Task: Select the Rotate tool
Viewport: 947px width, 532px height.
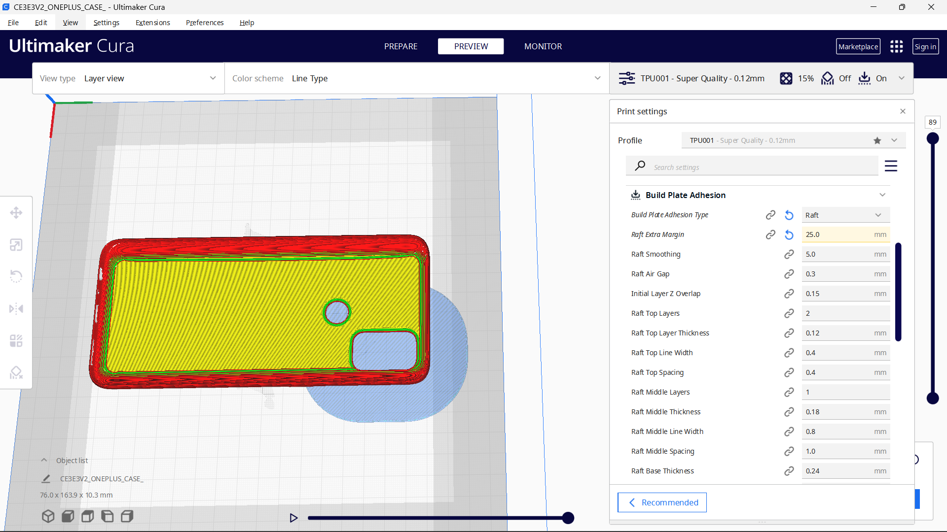Action: 16,276
